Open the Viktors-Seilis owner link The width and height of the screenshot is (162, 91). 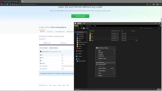point(45,27)
